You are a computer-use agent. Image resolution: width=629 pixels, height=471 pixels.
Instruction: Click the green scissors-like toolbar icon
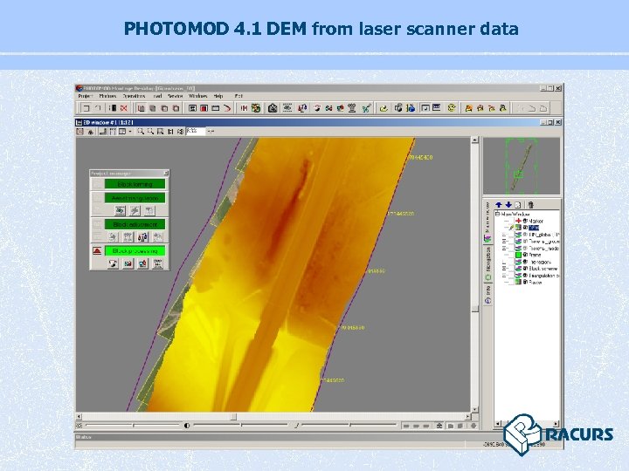pyautogui.click(x=366, y=108)
